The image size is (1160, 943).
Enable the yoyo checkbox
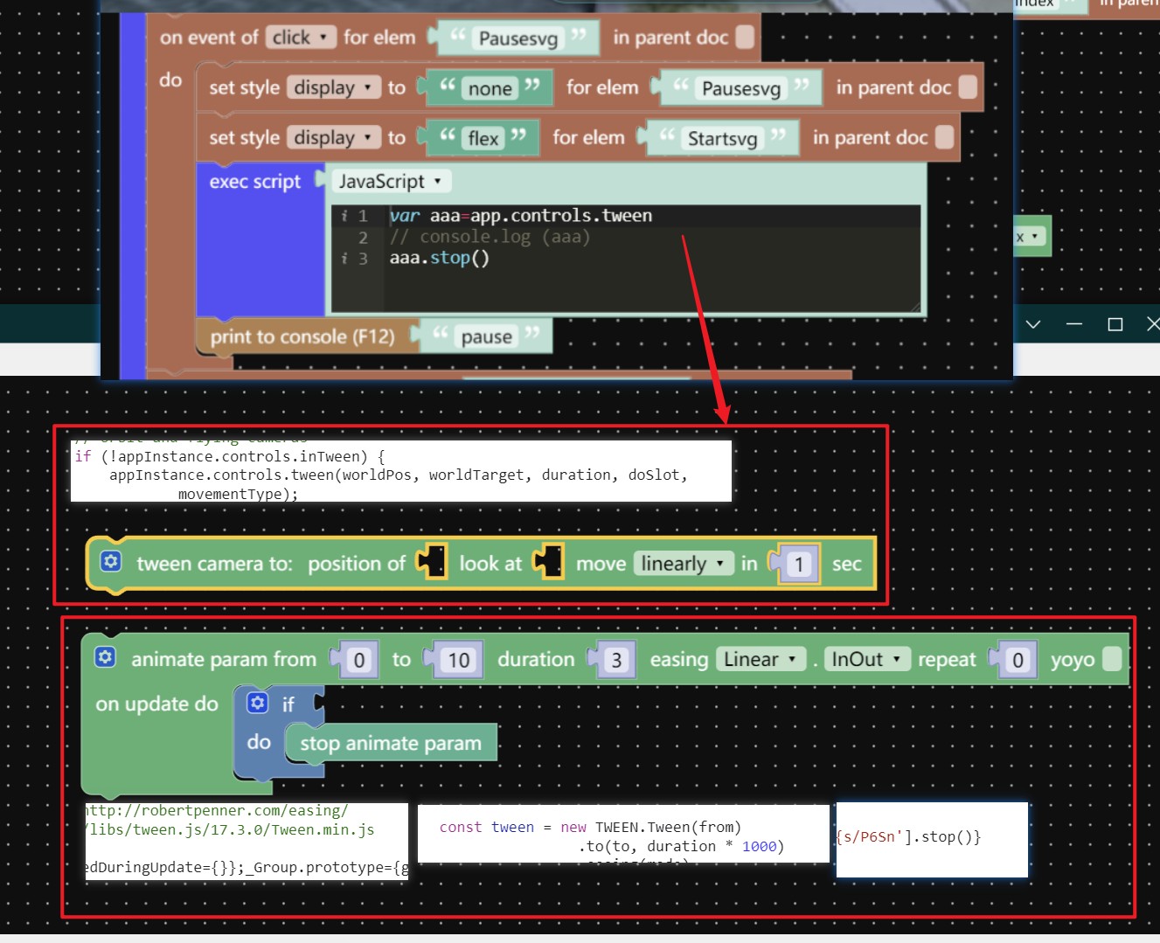pos(1112,659)
